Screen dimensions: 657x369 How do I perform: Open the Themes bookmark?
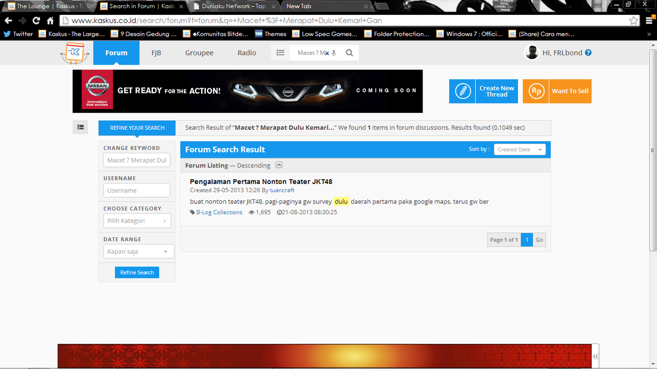point(270,34)
